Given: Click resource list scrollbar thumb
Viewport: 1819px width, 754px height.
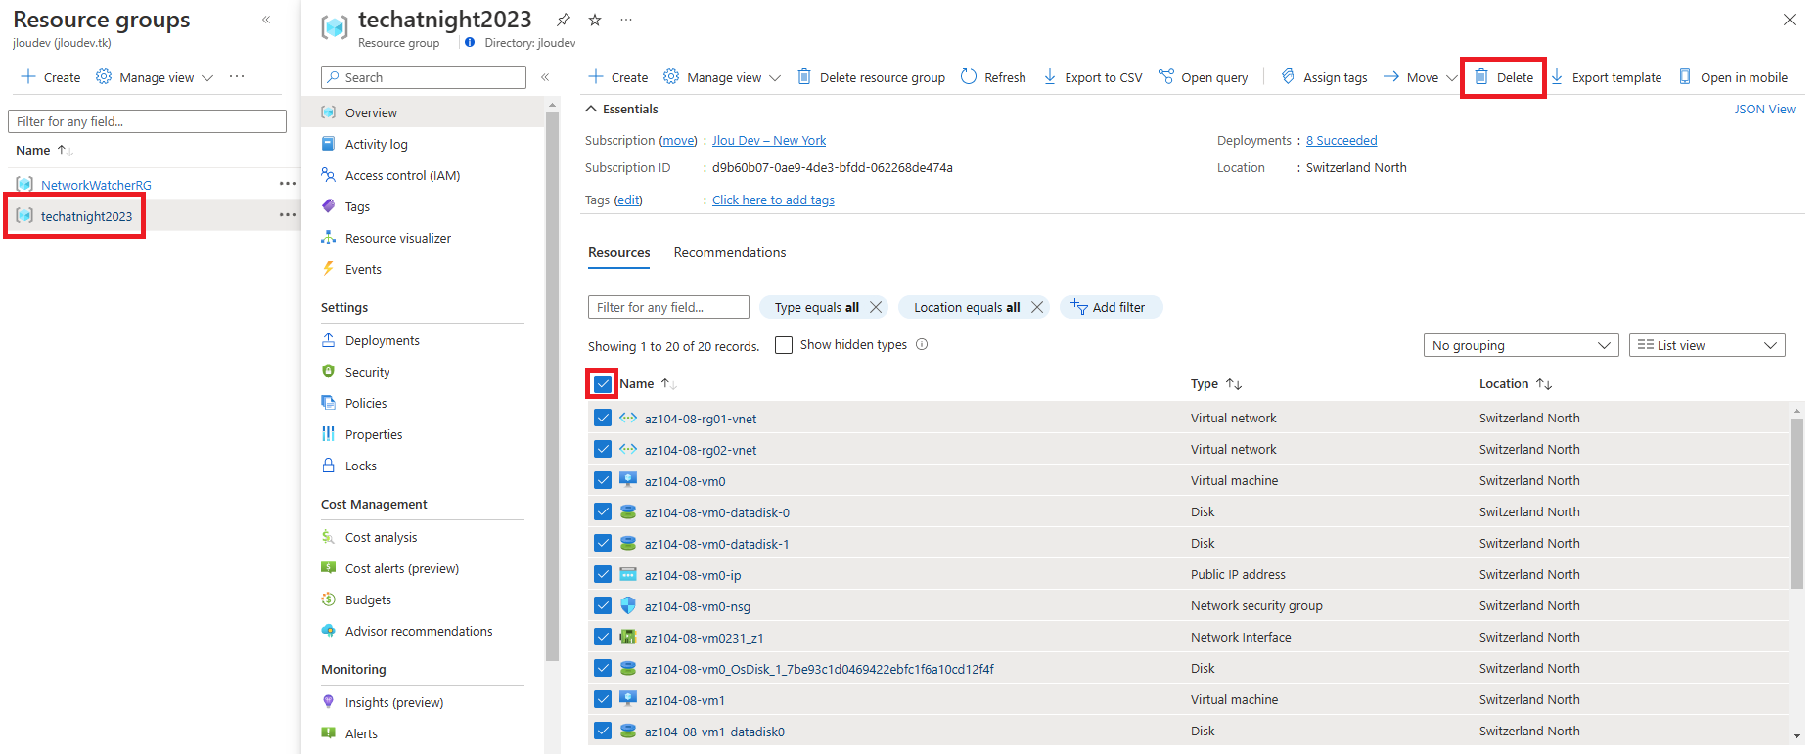Looking at the screenshot, I should pos(1796,504).
